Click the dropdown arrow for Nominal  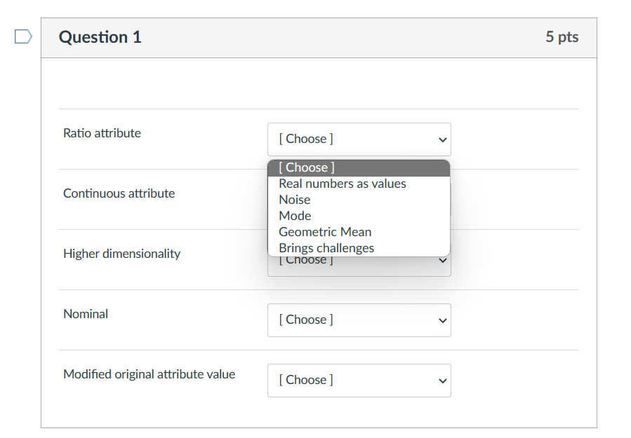click(443, 320)
